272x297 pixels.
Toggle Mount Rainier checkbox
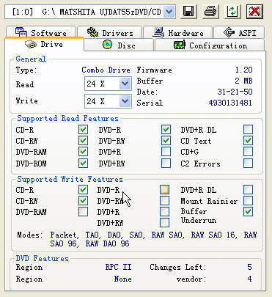[248, 201]
